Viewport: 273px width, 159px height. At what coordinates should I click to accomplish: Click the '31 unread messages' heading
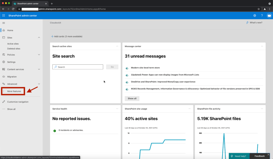tap(145, 56)
